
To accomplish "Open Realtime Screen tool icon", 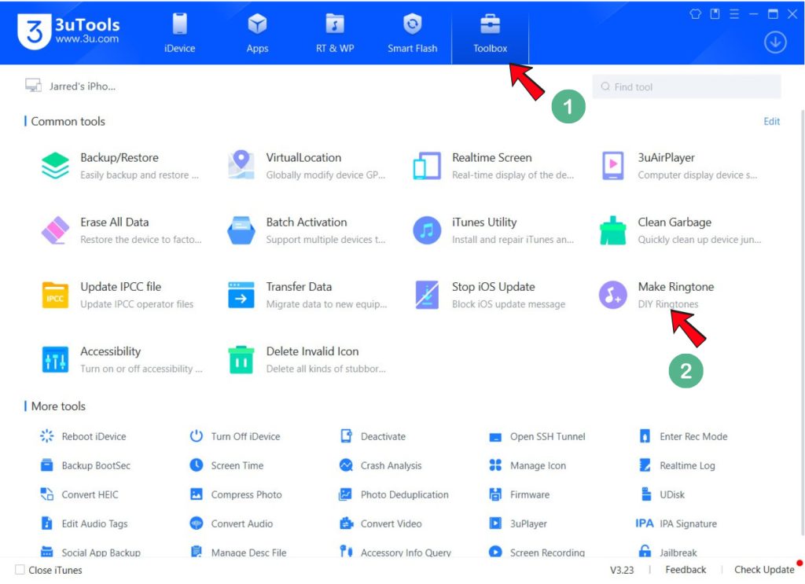I will (427, 166).
